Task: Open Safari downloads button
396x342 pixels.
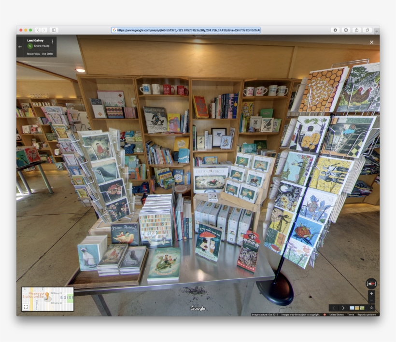Action: pos(335,30)
